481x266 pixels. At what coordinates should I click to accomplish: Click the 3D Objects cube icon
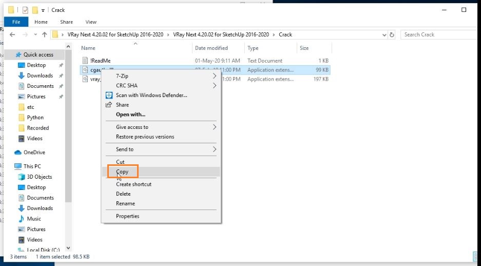coord(21,177)
